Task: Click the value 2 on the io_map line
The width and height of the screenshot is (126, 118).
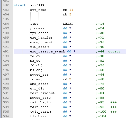Action: click(70, 79)
